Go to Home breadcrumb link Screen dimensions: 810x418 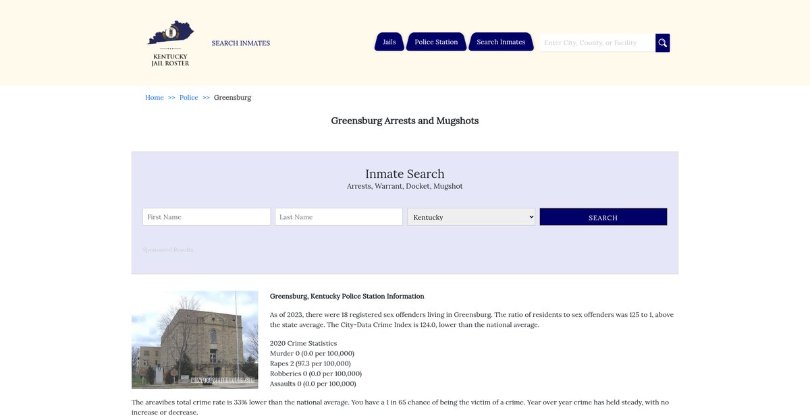(x=155, y=98)
